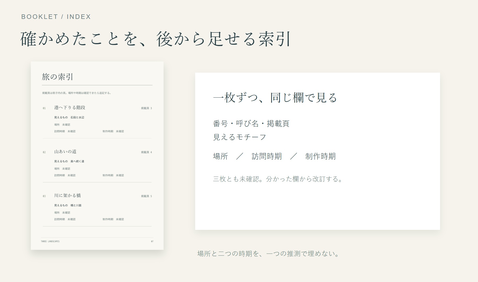This screenshot has height=282, width=478.
Task: Click '掲載頁 5' page reference
Action: coord(146,196)
